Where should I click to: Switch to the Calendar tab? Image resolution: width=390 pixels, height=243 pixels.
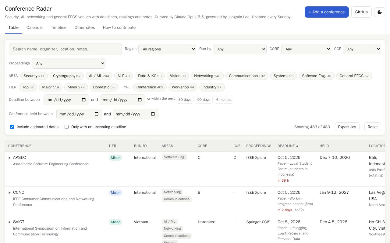coord(35,28)
